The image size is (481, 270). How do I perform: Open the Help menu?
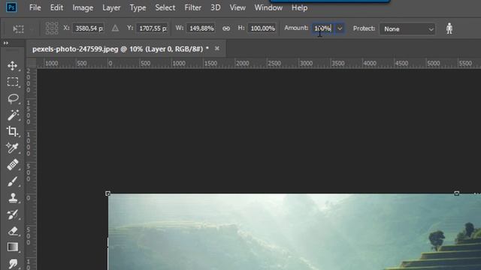299,7
